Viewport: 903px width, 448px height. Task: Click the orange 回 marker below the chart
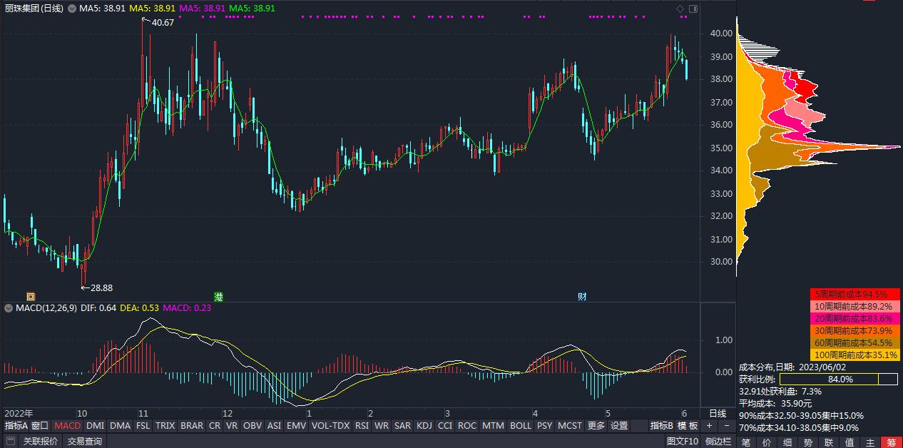click(x=31, y=296)
